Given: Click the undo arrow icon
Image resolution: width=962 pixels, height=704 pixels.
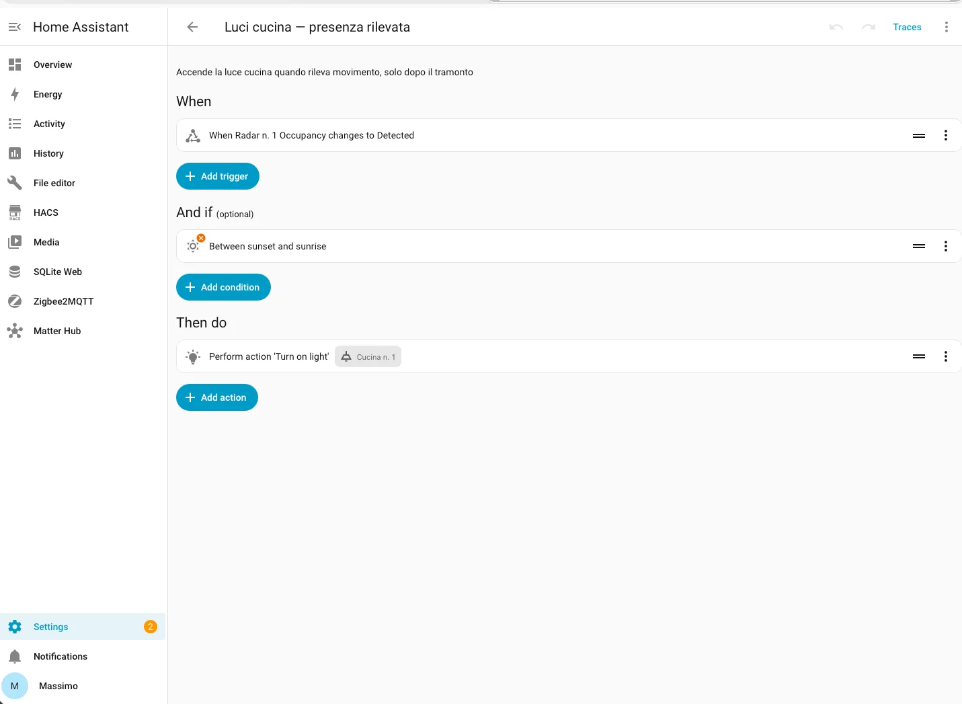Looking at the screenshot, I should point(836,27).
